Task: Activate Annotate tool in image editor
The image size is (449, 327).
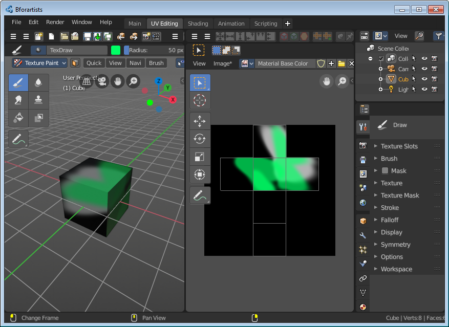Action: pos(200,195)
